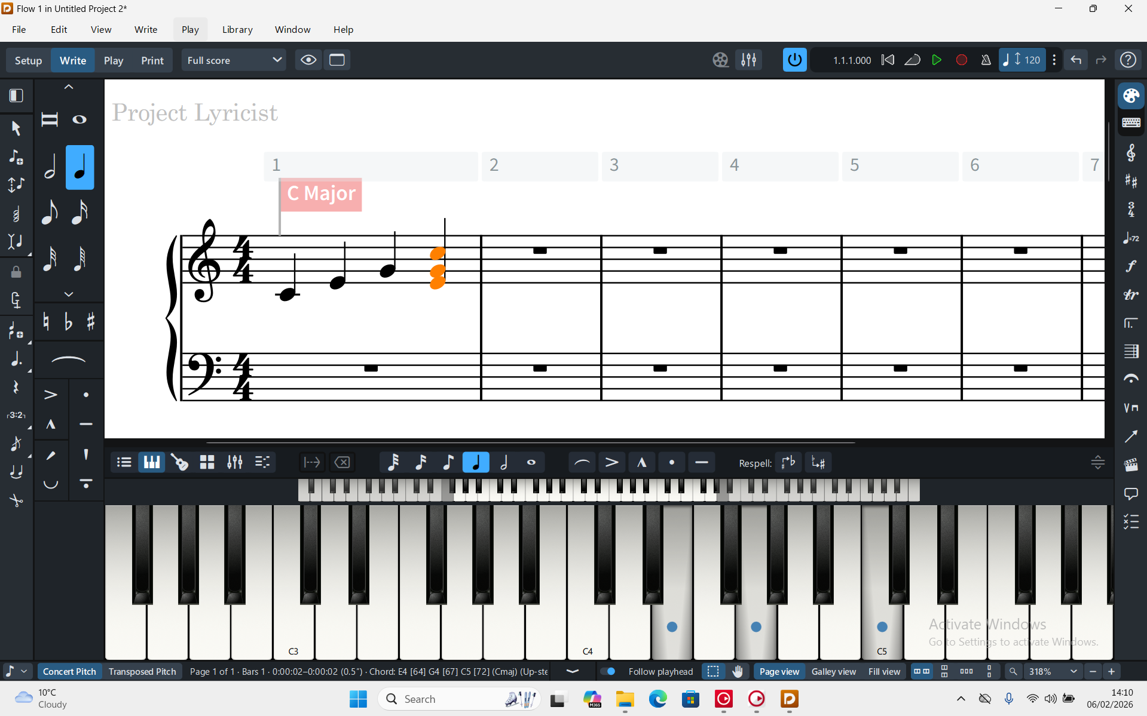Expand the zoom percentage dropdown
Screen dimensions: 1147x716
[x=1073, y=671]
